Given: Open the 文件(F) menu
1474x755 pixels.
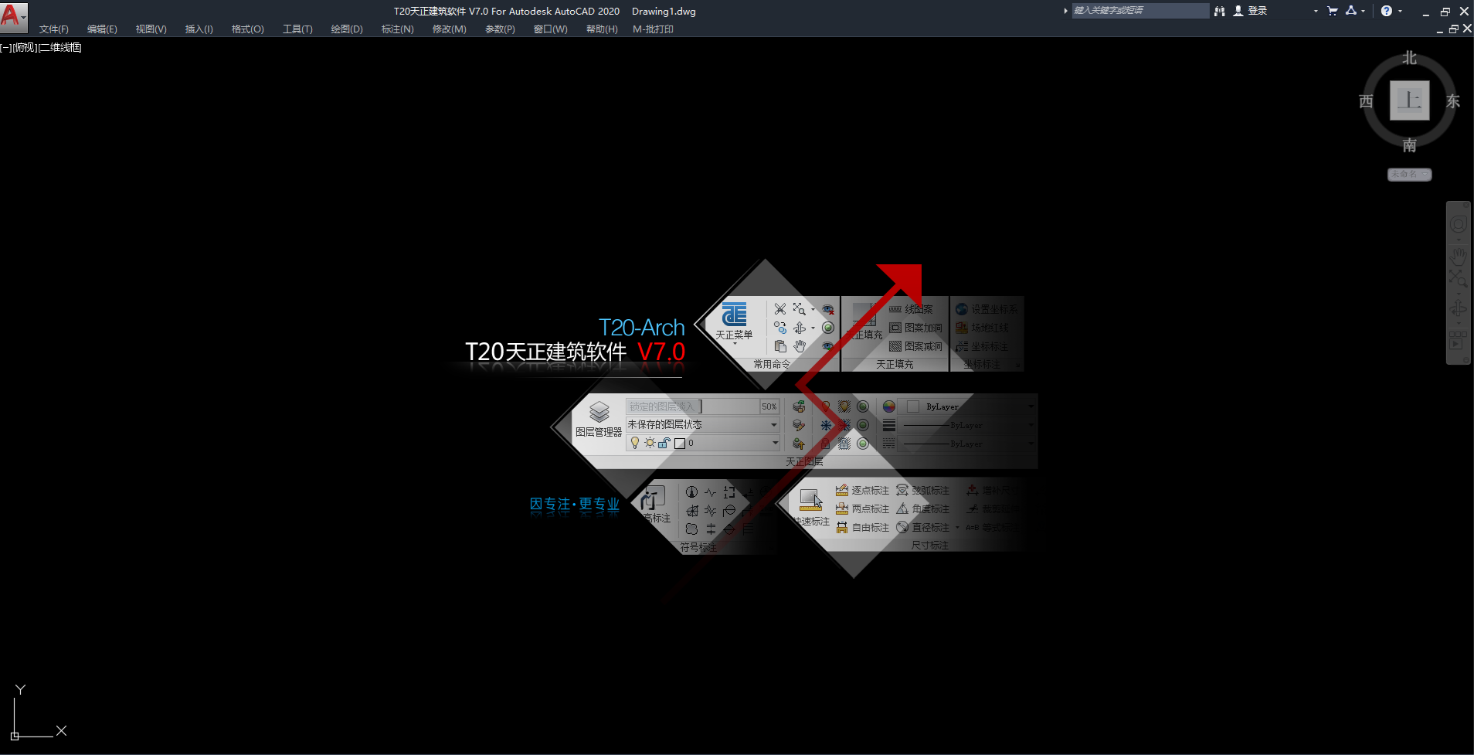Looking at the screenshot, I should [53, 29].
